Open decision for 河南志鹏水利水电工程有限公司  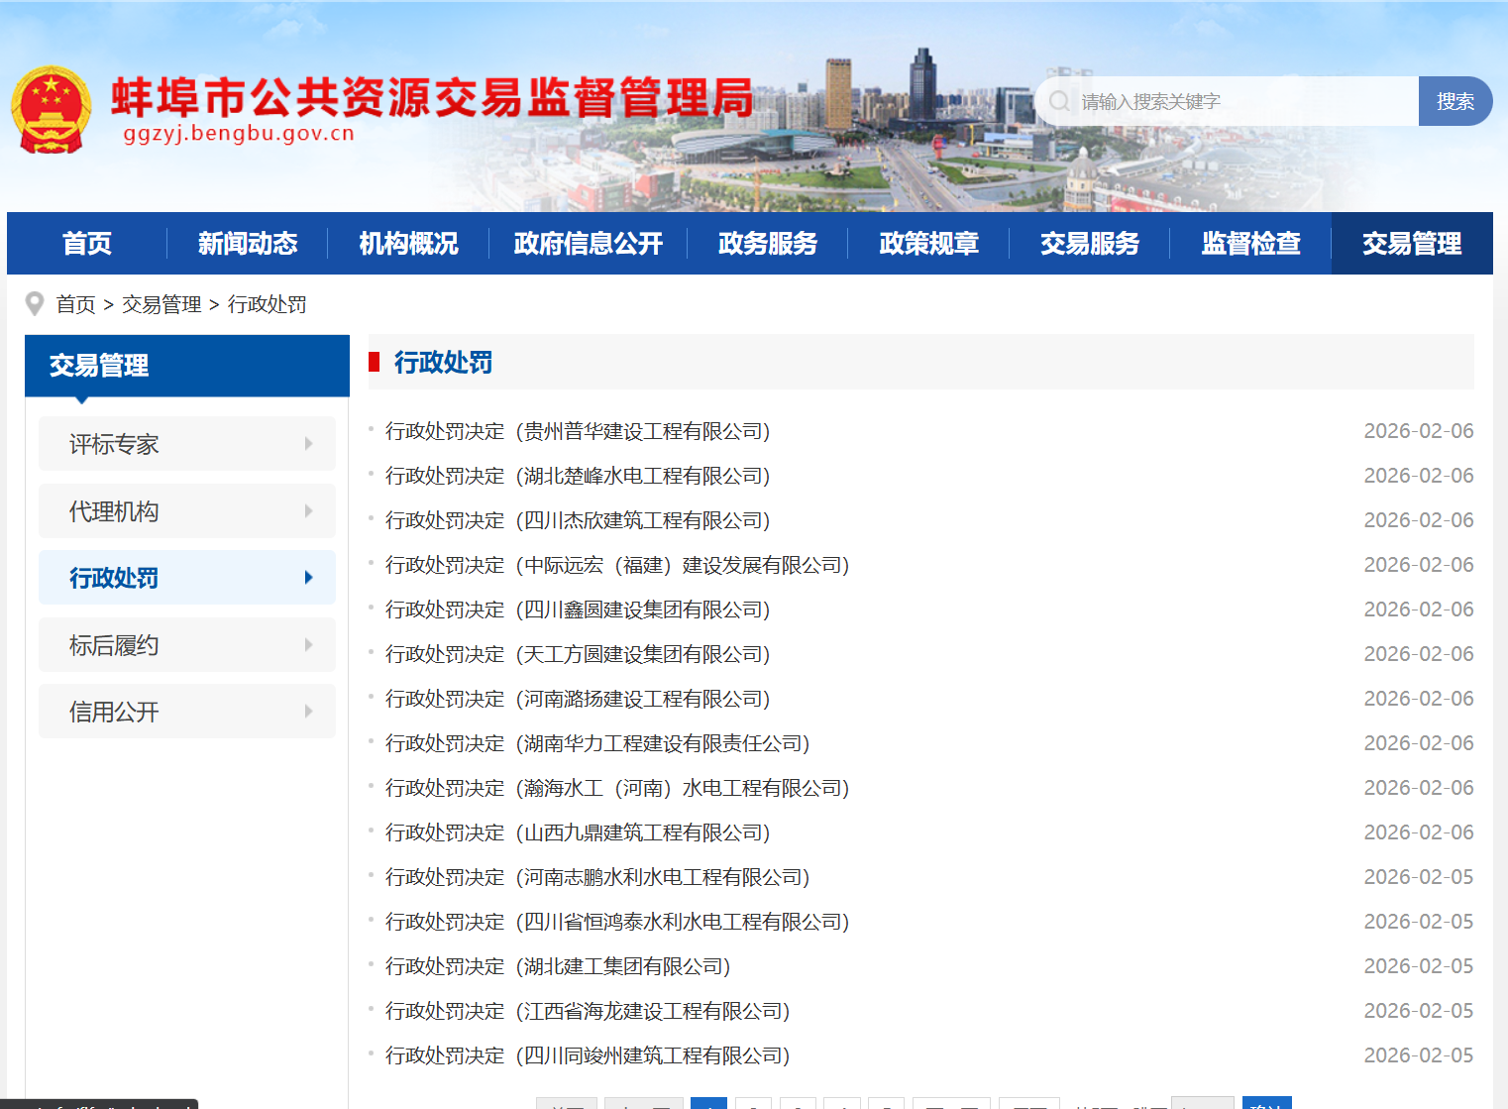597,877
